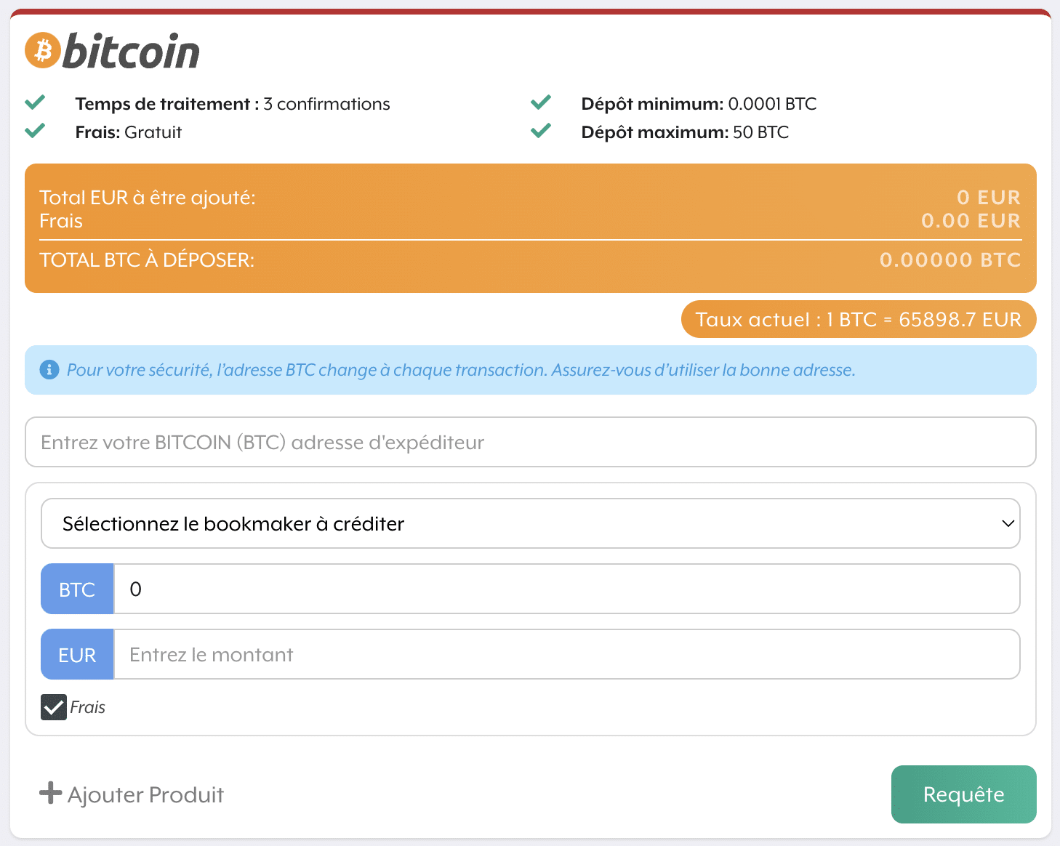Focus the BTC sender address field

(x=530, y=442)
